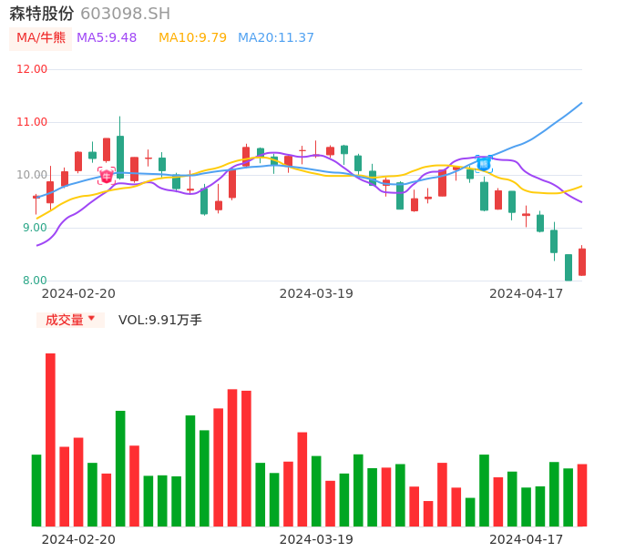The image size is (625, 552).
Task: Click the tallest red volume bar
Action: point(51,440)
